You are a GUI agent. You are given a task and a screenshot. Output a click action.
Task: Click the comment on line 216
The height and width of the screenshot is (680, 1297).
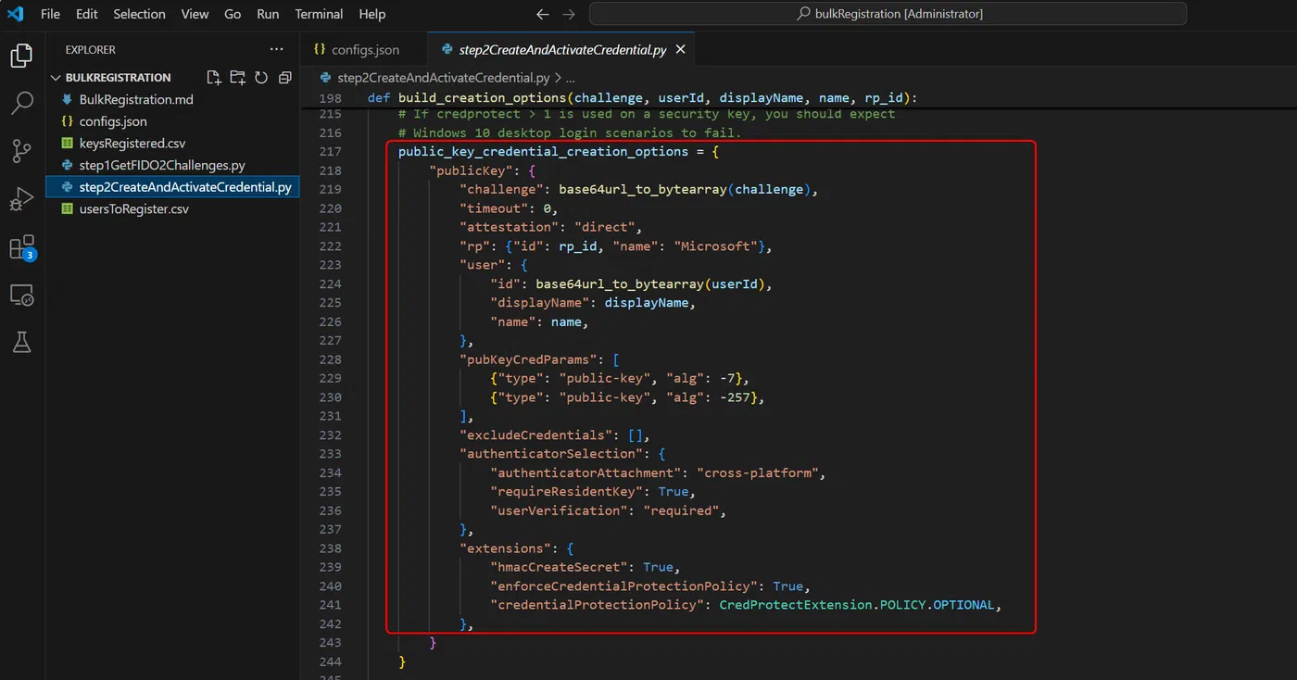click(x=570, y=132)
